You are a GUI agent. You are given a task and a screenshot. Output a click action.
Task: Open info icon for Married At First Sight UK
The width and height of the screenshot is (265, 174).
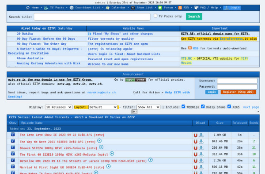click(13, 166)
